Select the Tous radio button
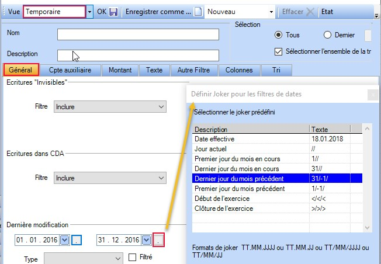 278,35
